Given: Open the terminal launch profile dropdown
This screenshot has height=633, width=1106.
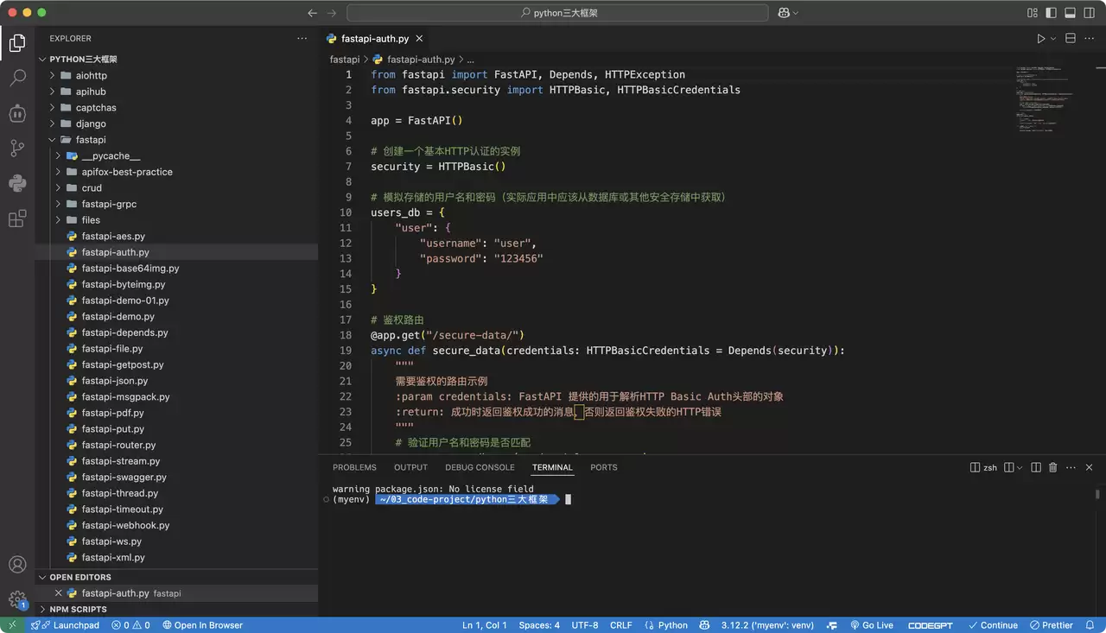Looking at the screenshot, I should (x=1020, y=467).
